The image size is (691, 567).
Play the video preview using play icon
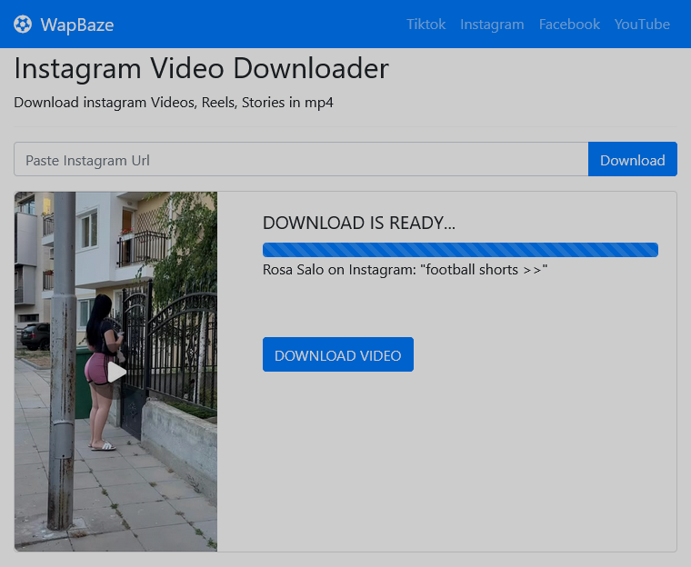coord(116,373)
